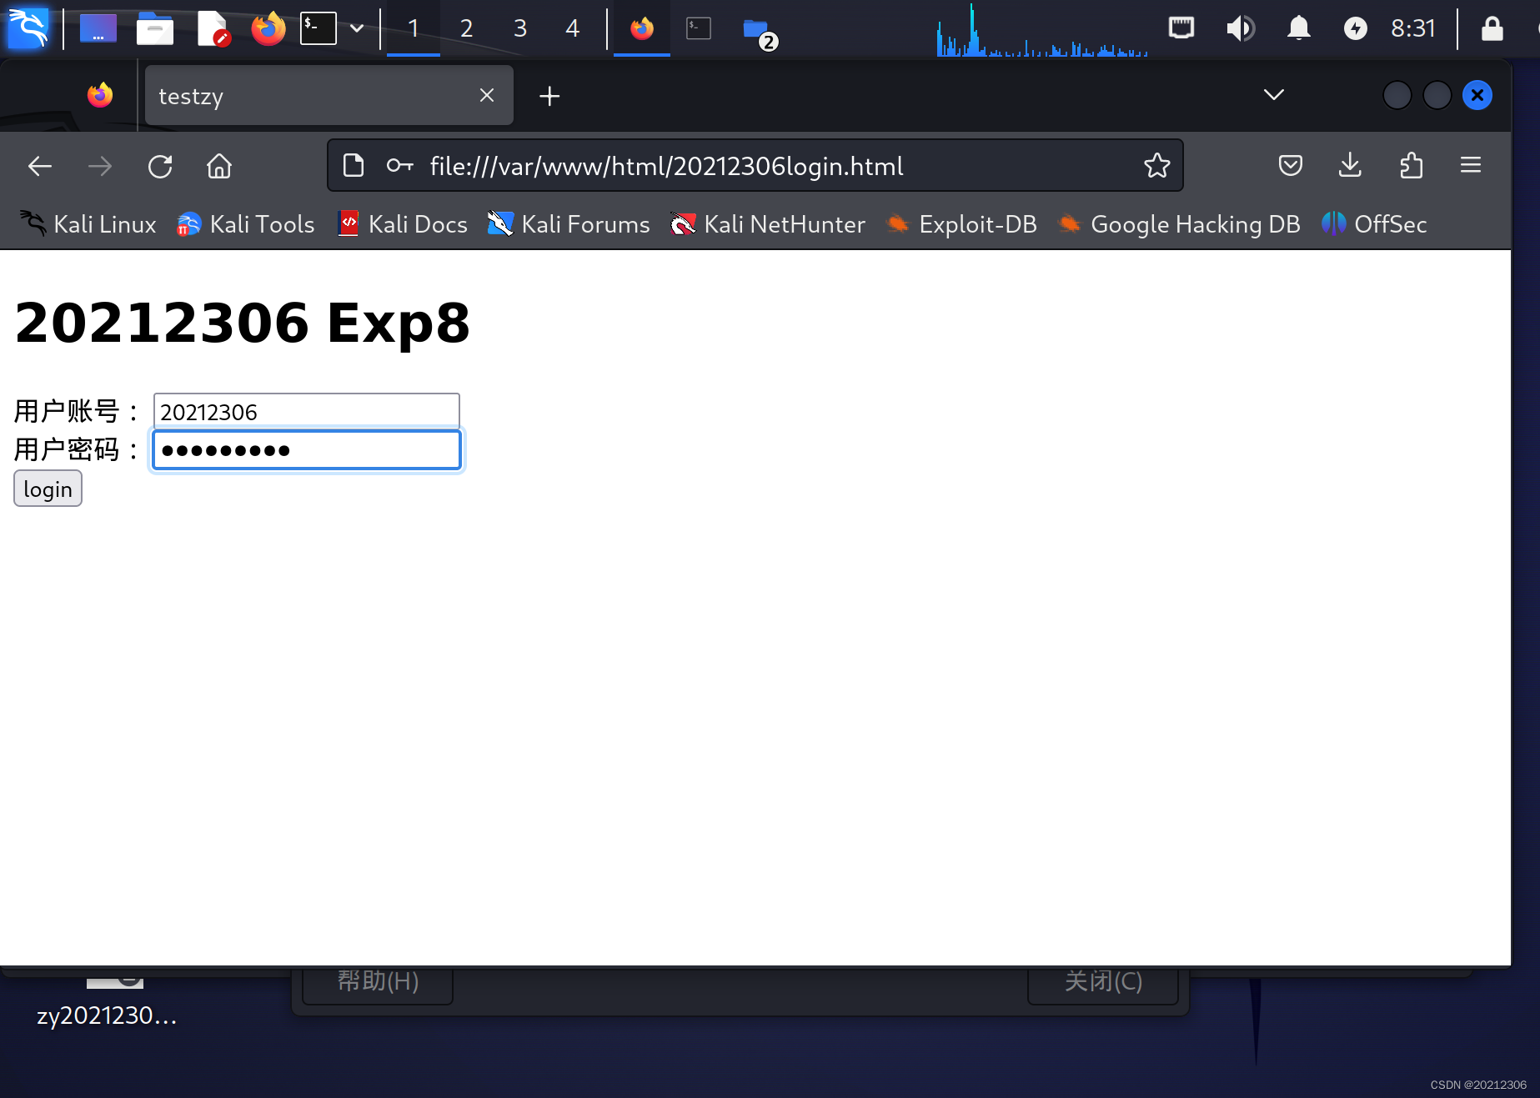Close the testzy tab
The height and width of the screenshot is (1098, 1540).
point(487,96)
